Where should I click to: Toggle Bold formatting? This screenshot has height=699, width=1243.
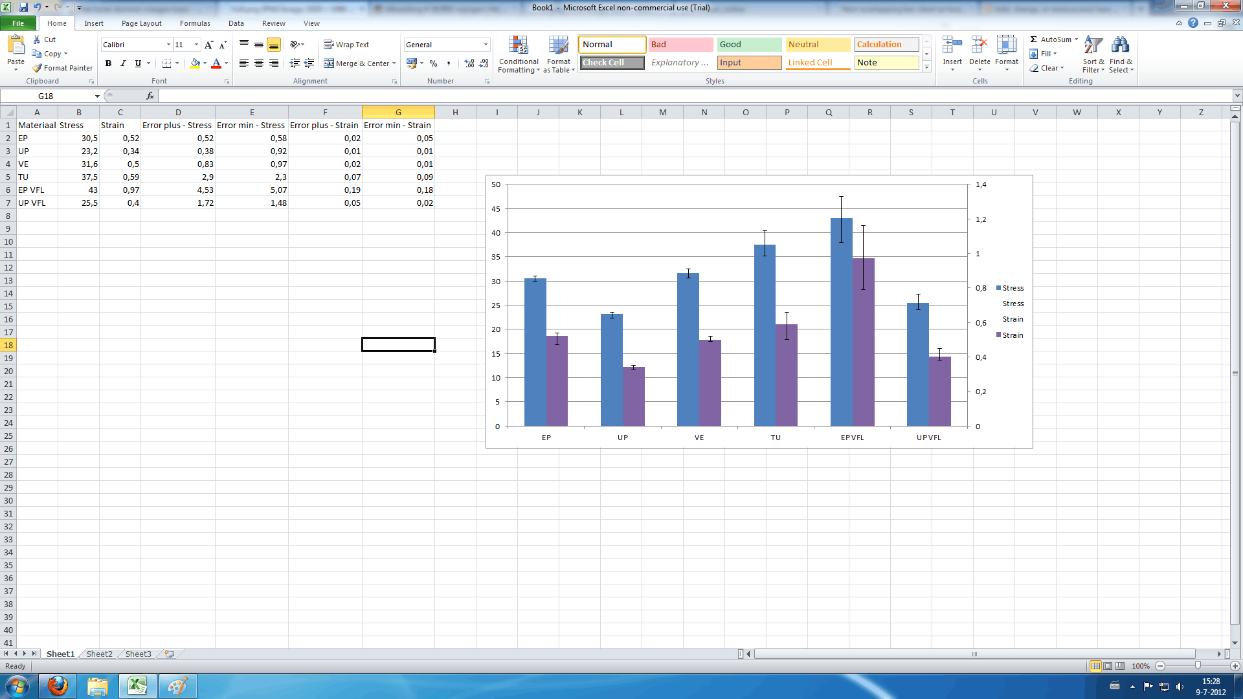108,63
